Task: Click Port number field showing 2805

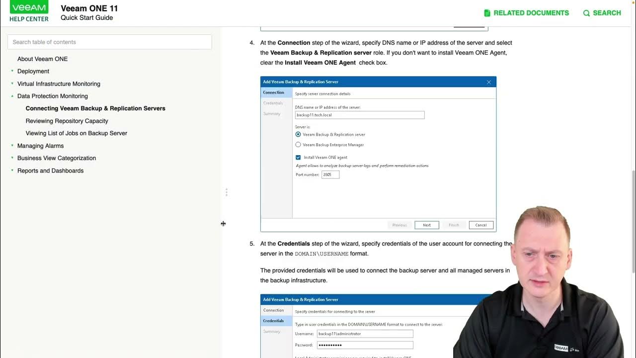Action: [x=330, y=175]
